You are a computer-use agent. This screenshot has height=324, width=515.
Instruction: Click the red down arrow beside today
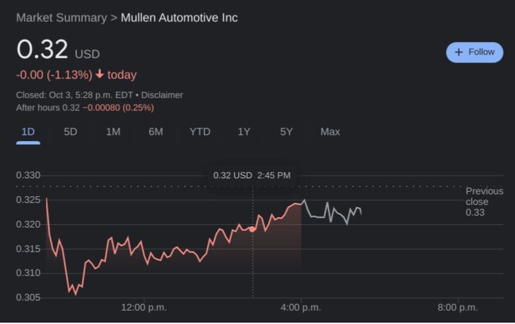pyautogui.click(x=100, y=75)
